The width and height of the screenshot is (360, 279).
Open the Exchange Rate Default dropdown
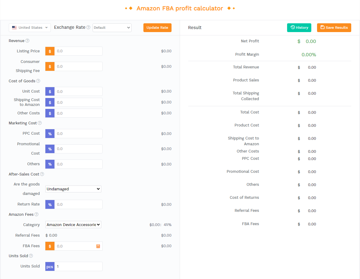tap(112, 28)
